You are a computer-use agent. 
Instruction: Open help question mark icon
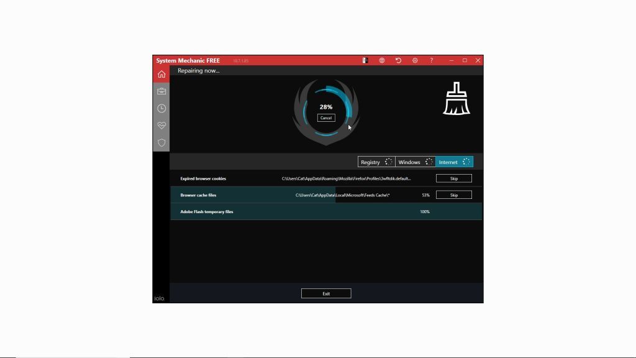pos(431,60)
